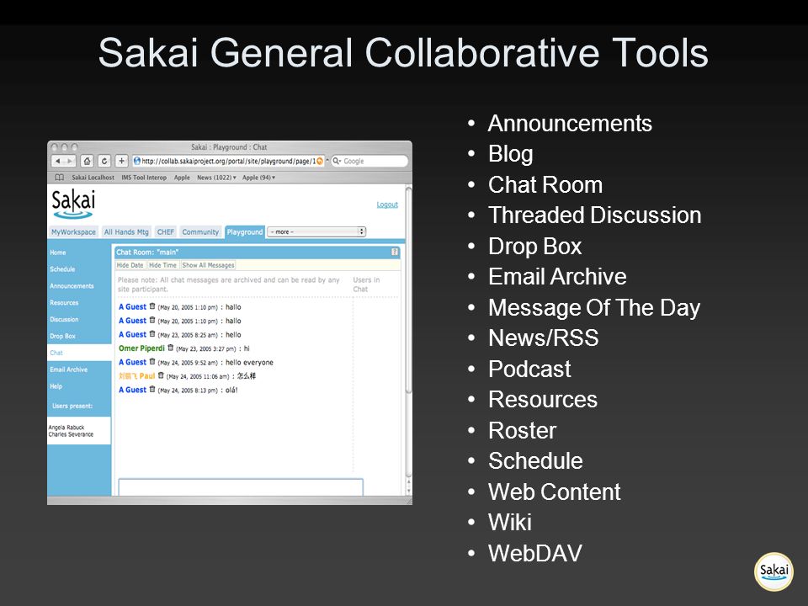Click the round Sakai logo on slide corner
808x606 pixels.
773,571
